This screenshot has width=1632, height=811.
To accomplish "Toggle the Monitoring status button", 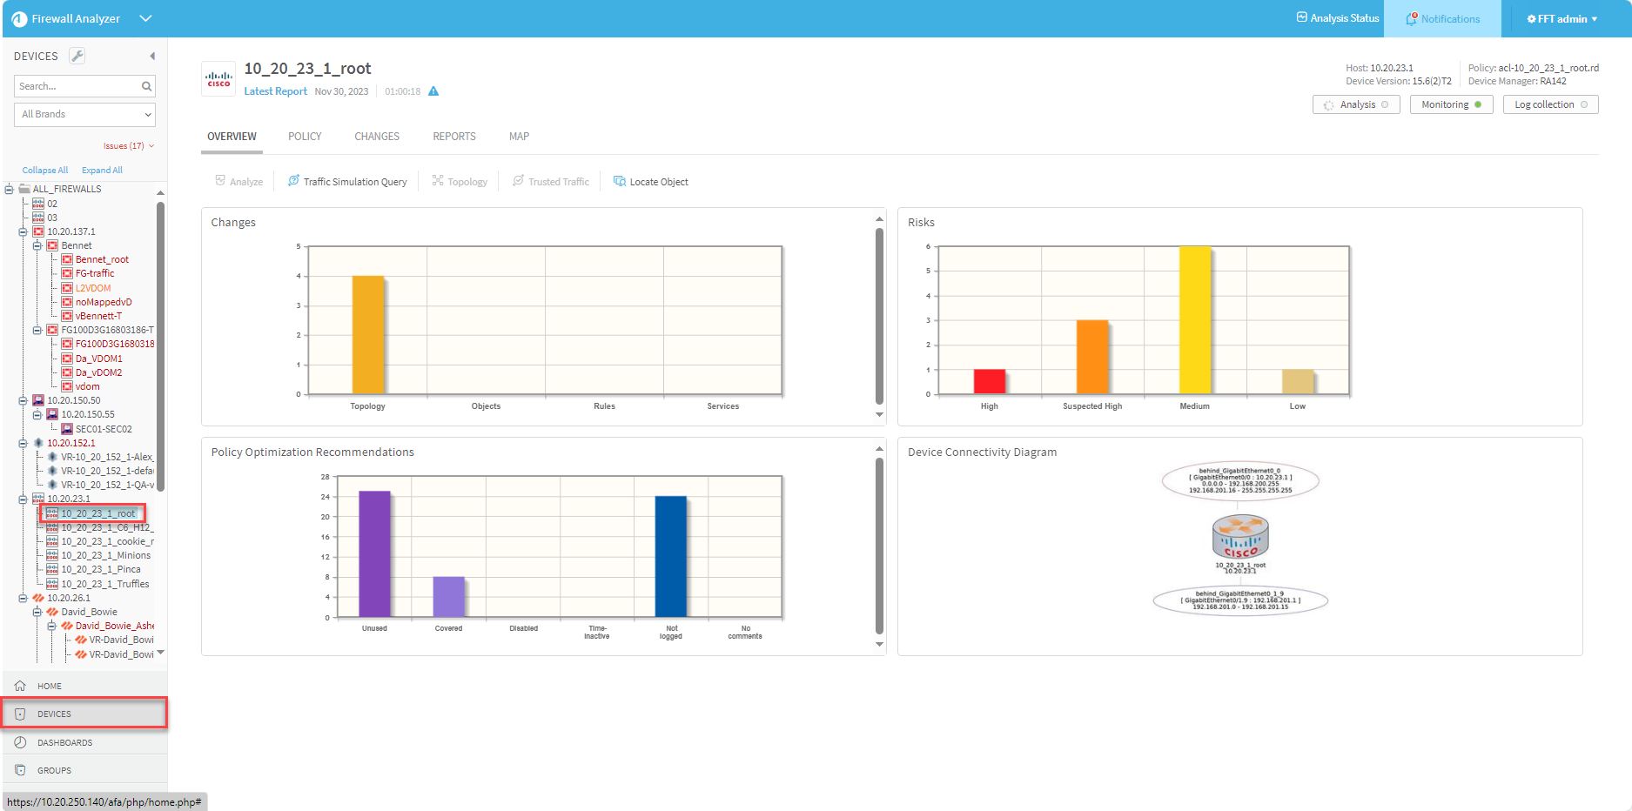I will tap(1451, 104).
